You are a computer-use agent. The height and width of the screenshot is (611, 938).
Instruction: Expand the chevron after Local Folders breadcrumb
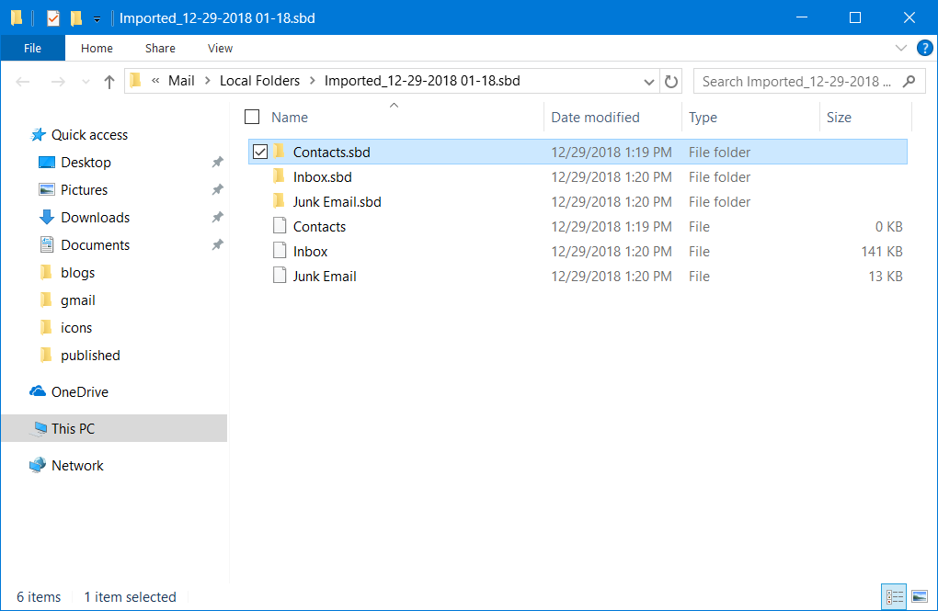tap(313, 81)
